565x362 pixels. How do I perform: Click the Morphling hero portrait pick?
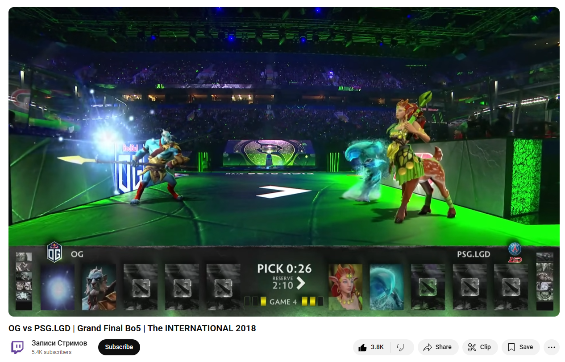click(x=386, y=287)
